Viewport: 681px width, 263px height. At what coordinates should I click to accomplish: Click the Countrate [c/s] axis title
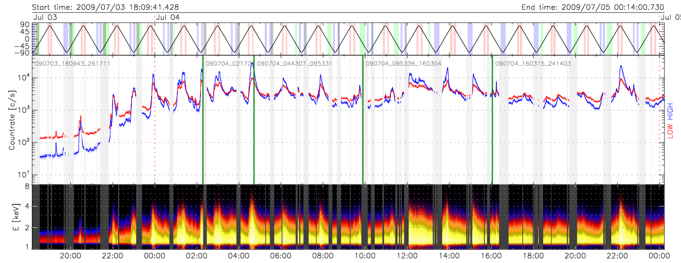(x=12, y=121)
